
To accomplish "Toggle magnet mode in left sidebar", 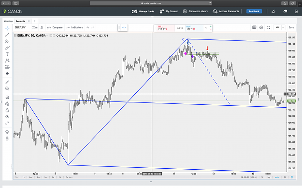I will [x=7, y=97].
